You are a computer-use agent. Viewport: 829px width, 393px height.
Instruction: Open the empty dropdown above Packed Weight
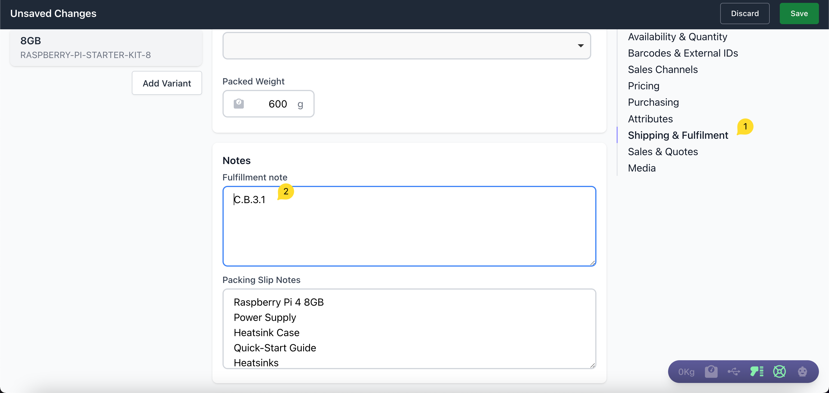(406, 46)
